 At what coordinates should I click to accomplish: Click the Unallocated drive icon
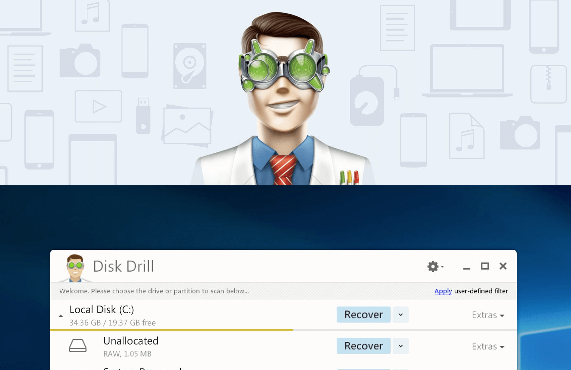[x=78, y=346]
